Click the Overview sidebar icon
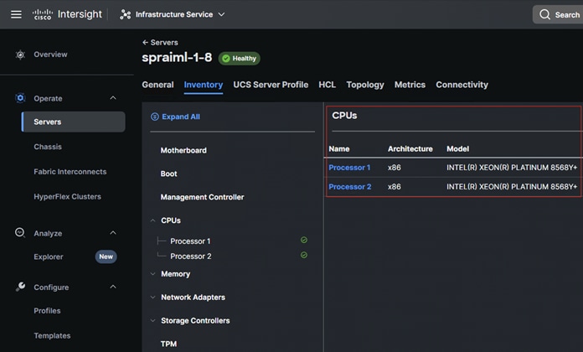The height and width of the screenshot is (352, 583). coord(20,54)
